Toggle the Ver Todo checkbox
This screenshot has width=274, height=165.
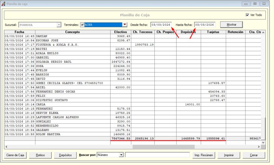[x=247, y=15]
